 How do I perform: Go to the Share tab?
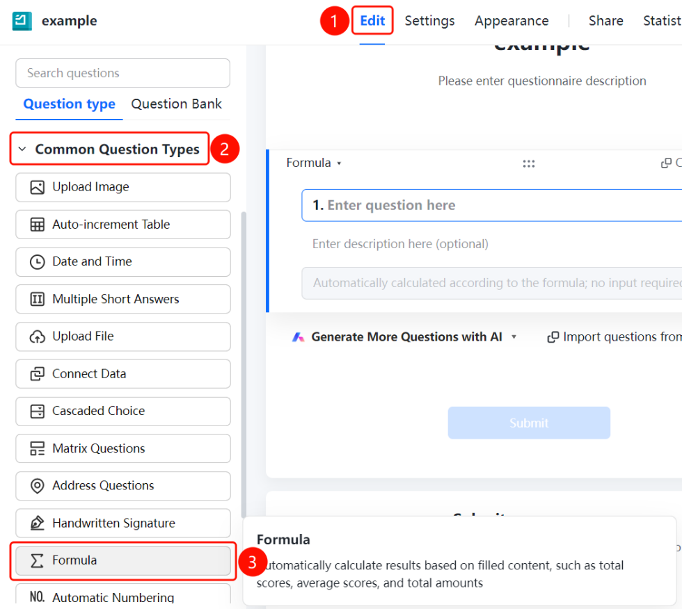click(606, 20)
